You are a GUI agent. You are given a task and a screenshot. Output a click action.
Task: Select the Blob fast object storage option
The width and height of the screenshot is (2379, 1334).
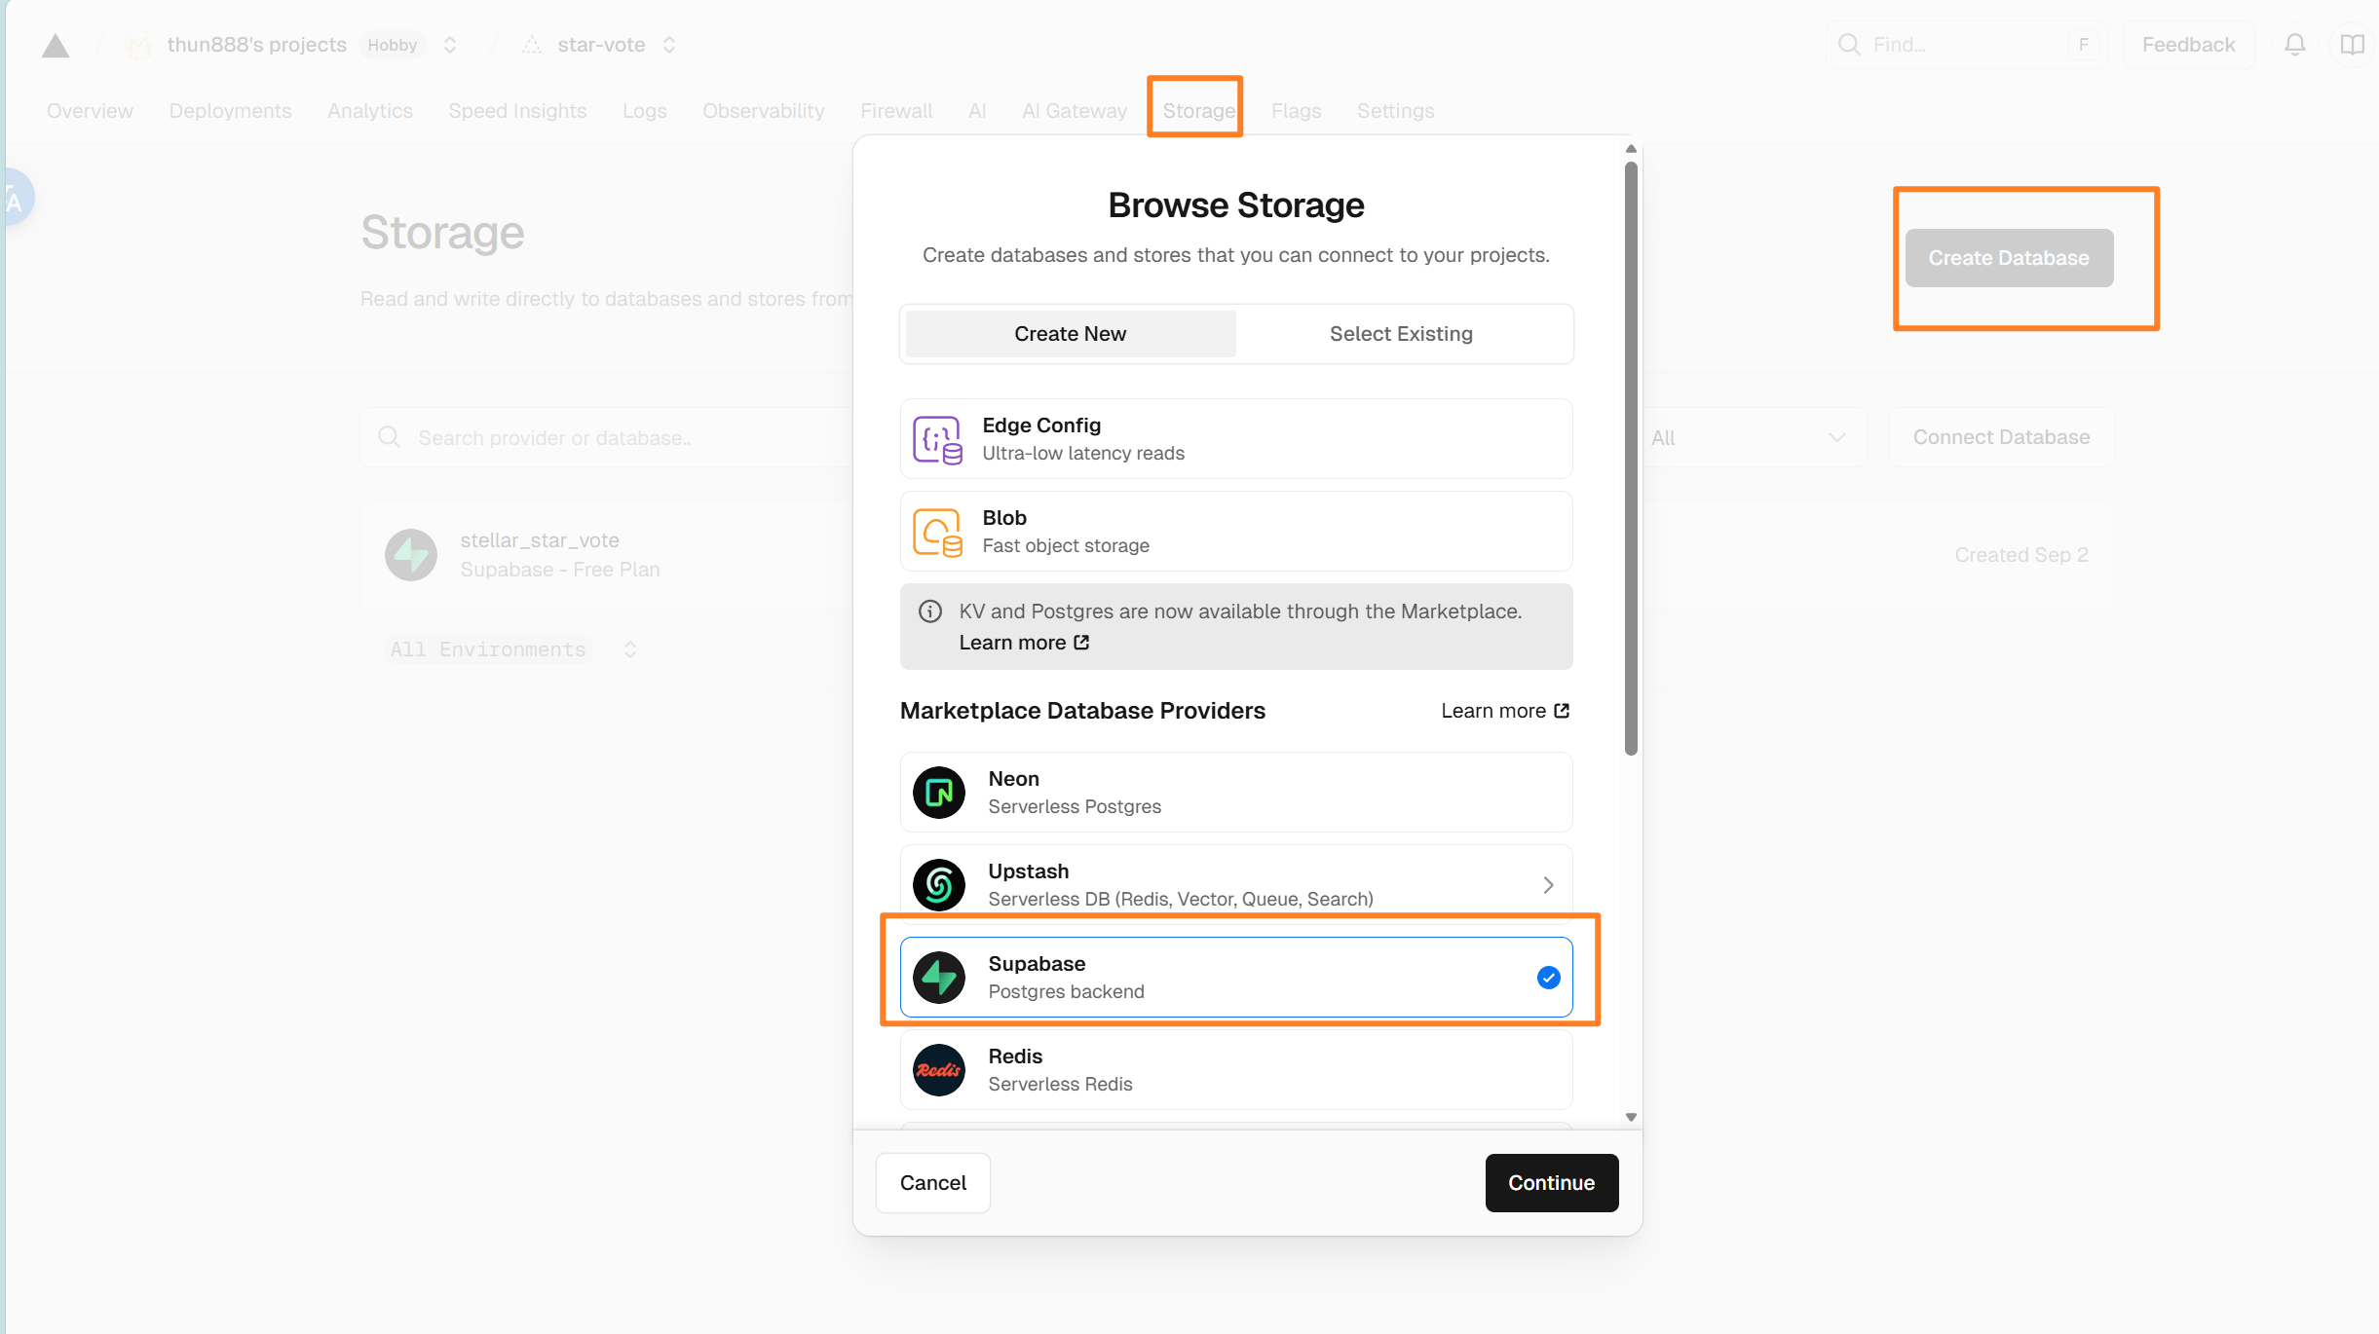[1236, 532]
